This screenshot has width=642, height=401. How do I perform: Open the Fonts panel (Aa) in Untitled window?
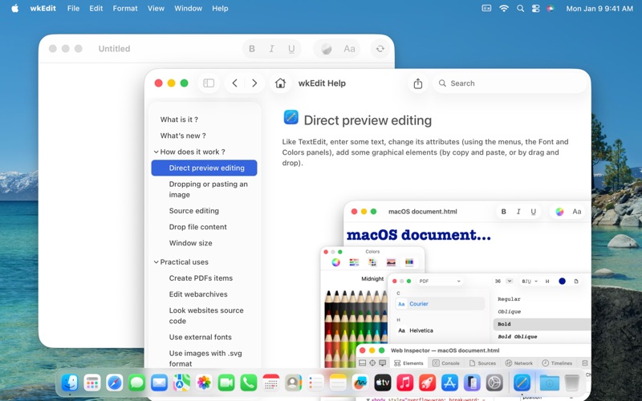349,49
